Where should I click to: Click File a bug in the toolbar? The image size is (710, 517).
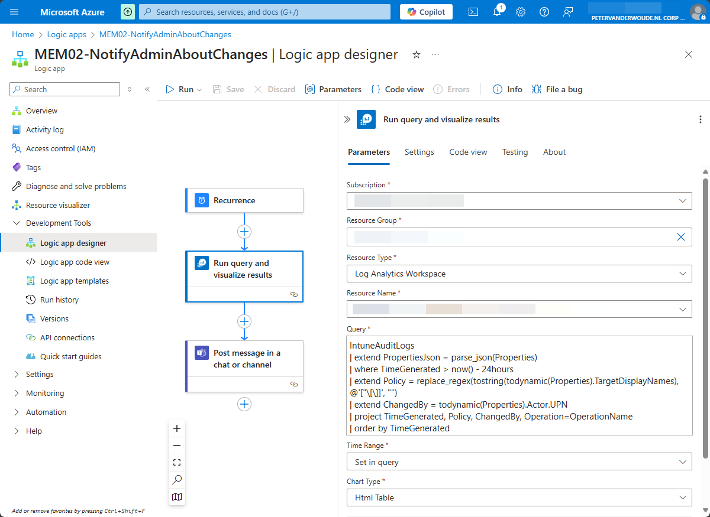tap(557, 89)
